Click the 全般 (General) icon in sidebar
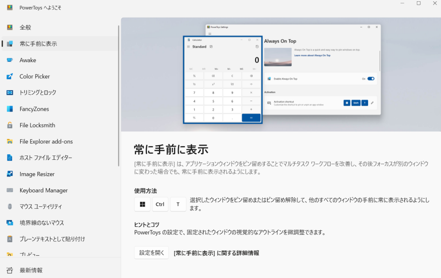 (x=10, y=27)
